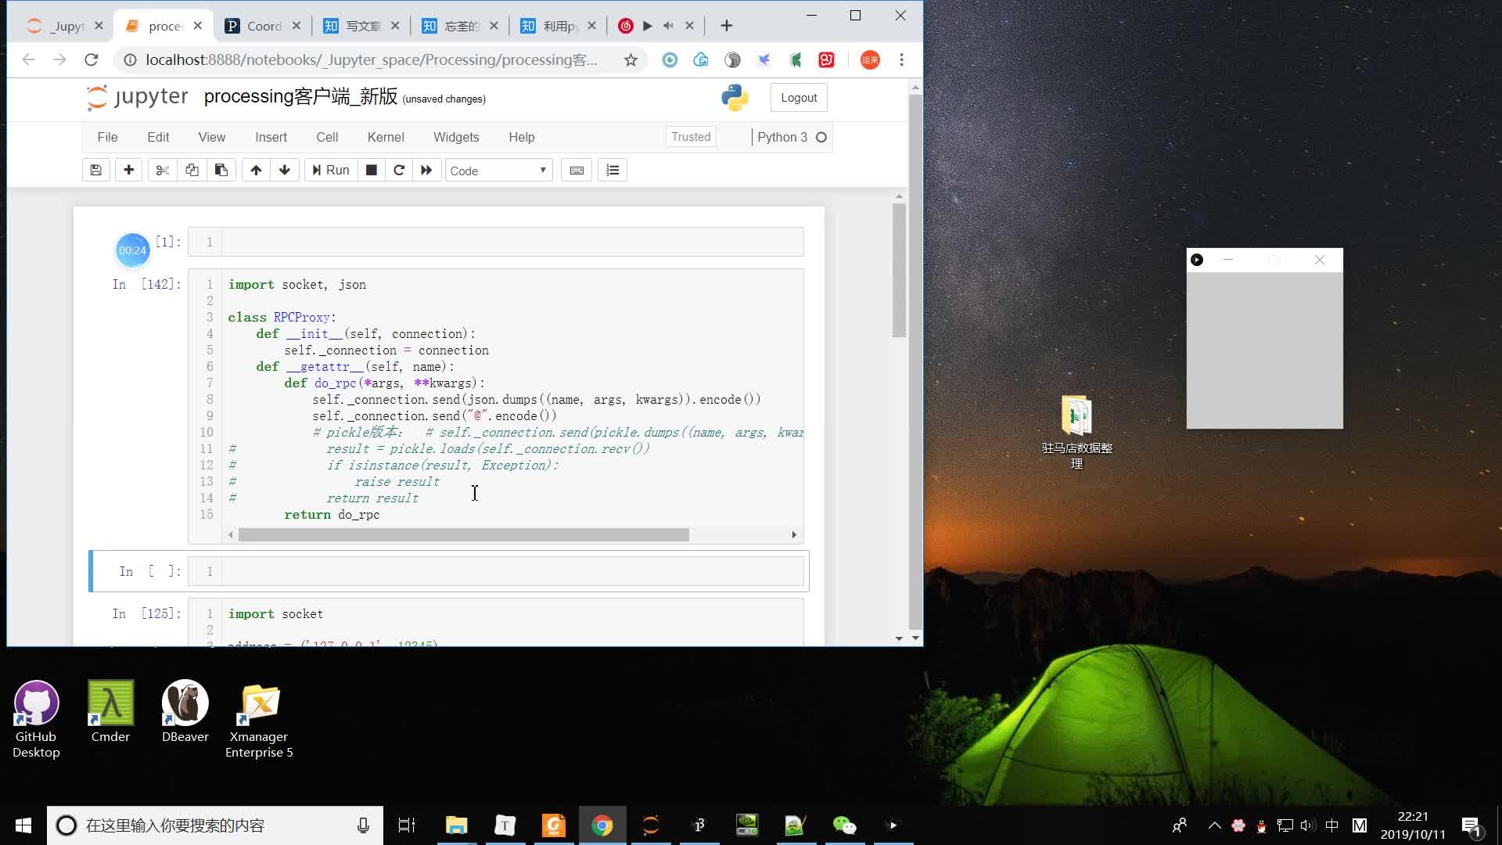
Task: Toggle the Trusted notebook indicator
Action: (x=691, y=137)
